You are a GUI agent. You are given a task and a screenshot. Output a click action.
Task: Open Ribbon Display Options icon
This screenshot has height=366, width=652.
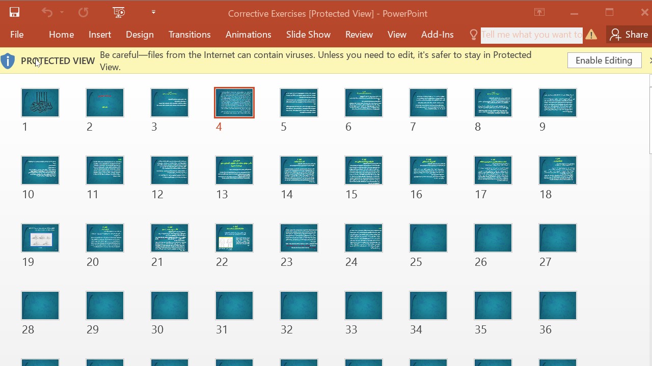(539, 13)
